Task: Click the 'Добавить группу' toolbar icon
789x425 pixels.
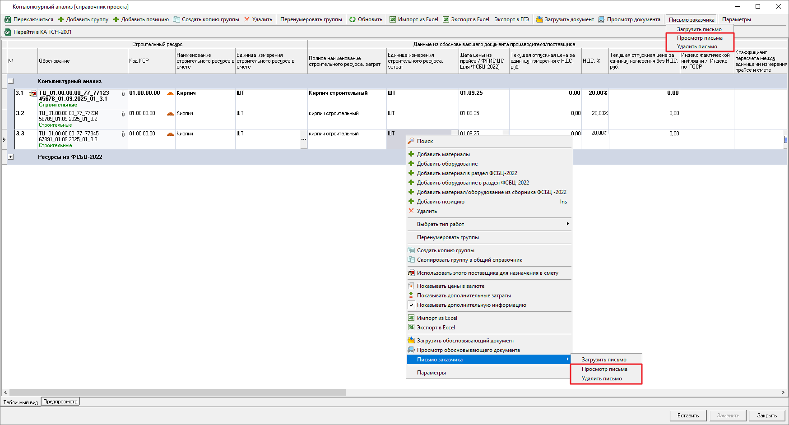Action: click(61, 19)
